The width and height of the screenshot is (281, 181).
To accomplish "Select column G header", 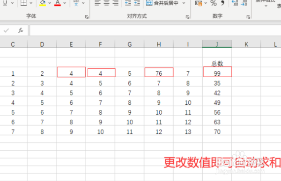I will click(x=130, y=44).
